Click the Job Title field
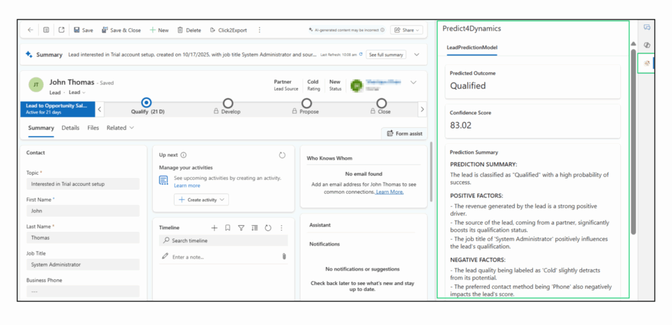Screen dimensions: 672x325 (x=83, y=265)
